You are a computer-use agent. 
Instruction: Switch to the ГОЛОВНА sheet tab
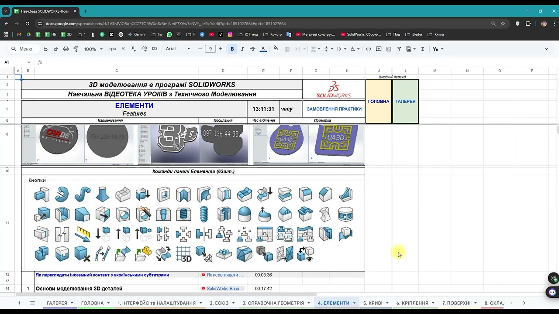coord(92,303)
